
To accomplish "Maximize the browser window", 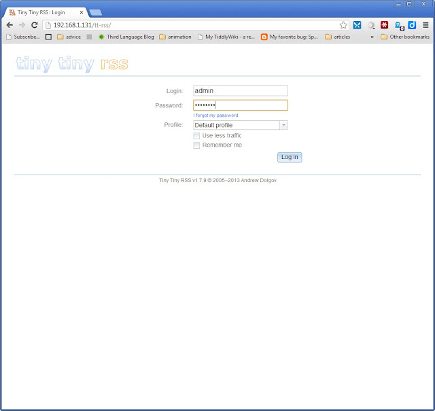I will [x=409, y=4].
